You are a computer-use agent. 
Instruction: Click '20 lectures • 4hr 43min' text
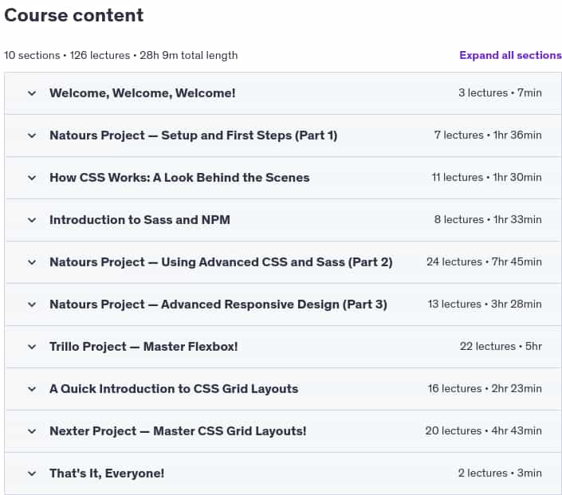pyautogui.click(x=484, y=430)
